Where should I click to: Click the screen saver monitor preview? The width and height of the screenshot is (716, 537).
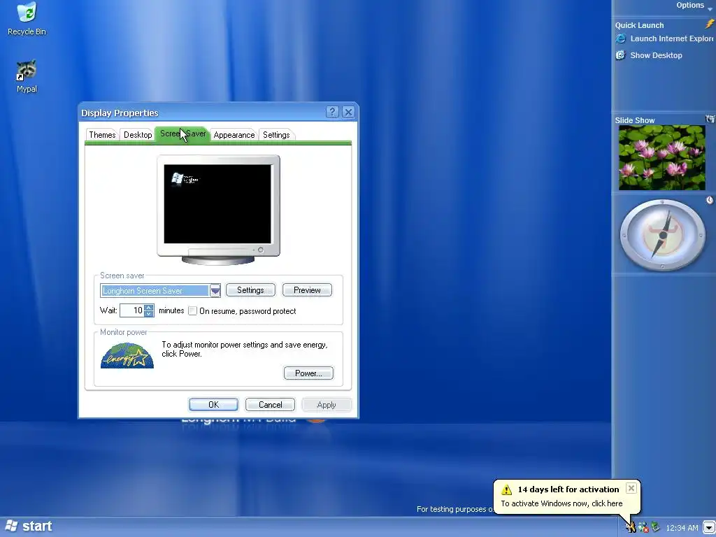(x=218, y=210)
